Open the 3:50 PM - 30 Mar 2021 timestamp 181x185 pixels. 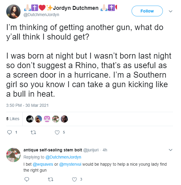pyautogui.click(x=27, y=105)
